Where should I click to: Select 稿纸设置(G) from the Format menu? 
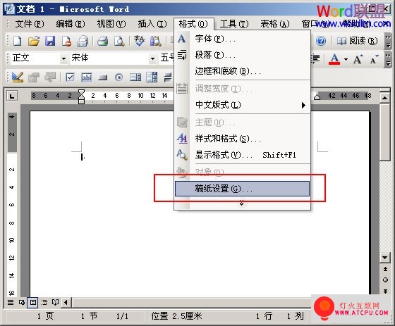pyautogui.click(x=242, y=189)
